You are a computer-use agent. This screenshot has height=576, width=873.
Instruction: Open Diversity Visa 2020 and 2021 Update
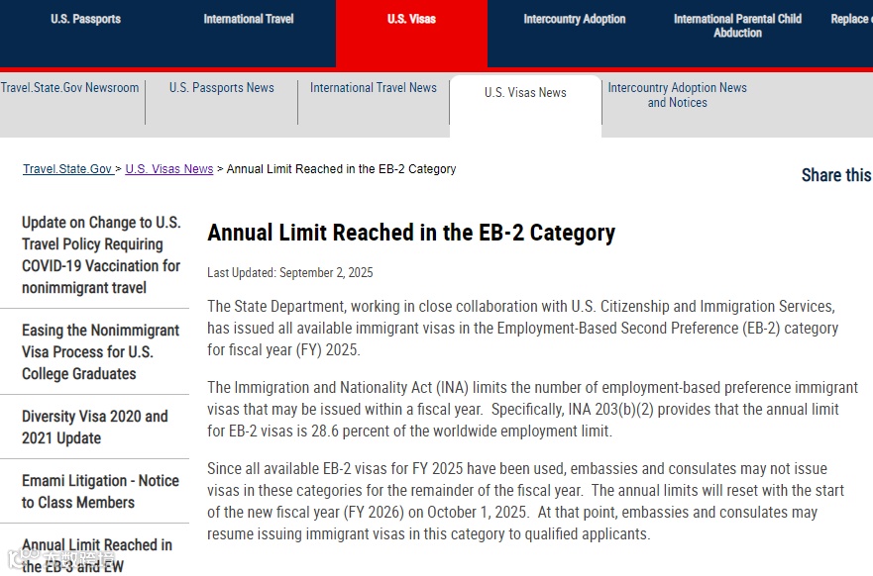(95, 427)
